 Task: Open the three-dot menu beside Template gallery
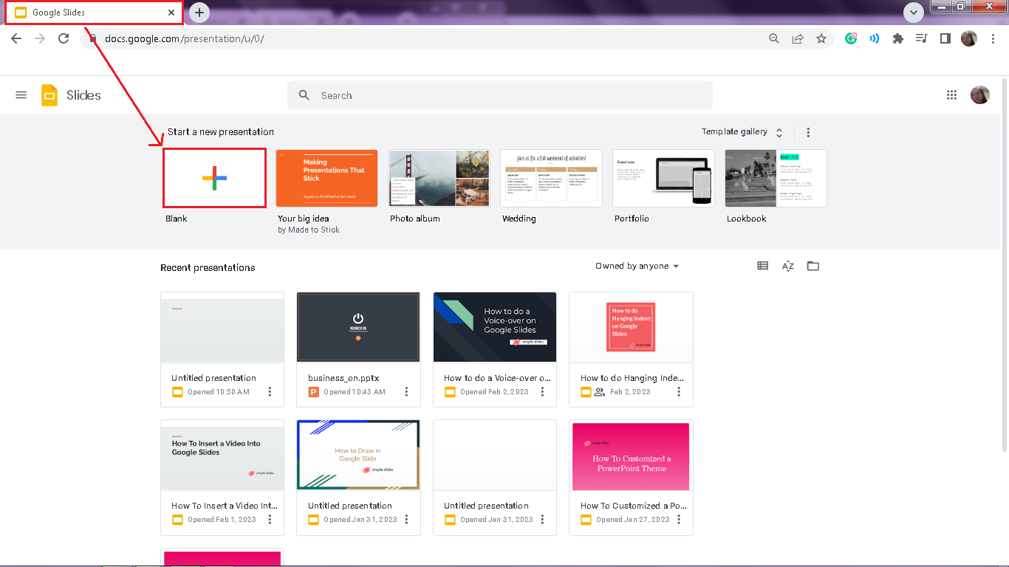[808, 131]
